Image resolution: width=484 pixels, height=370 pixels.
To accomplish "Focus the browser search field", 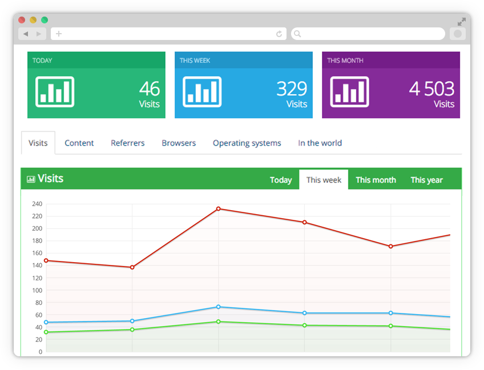I will click(x=368, y=34).
